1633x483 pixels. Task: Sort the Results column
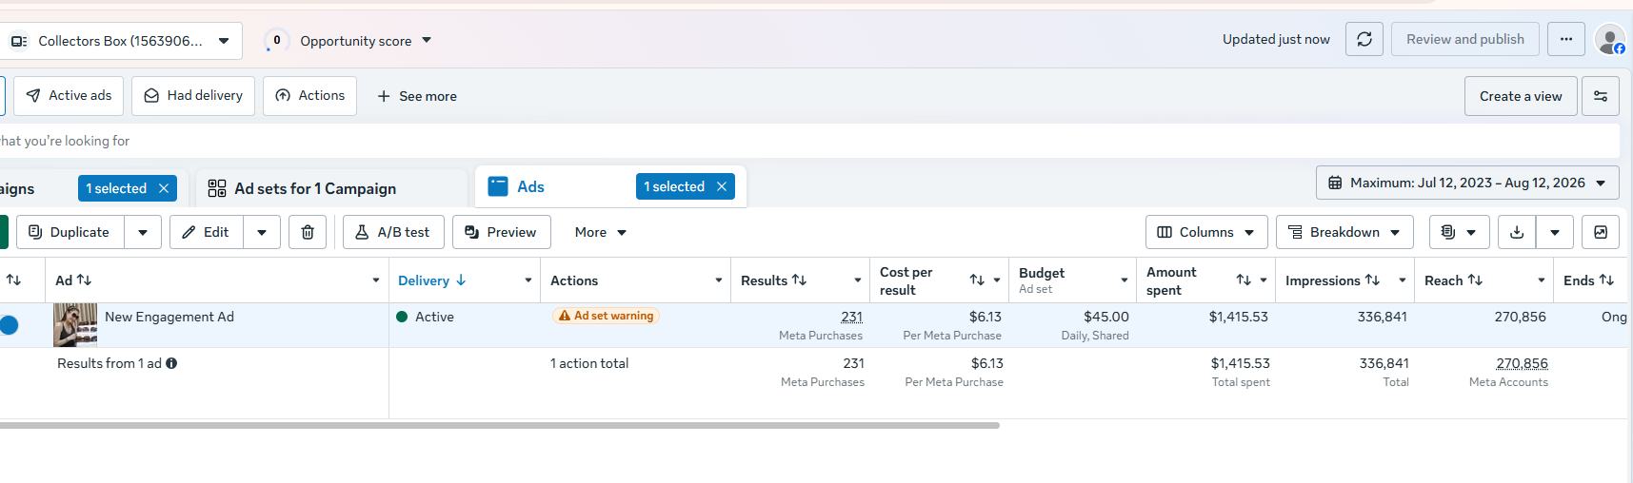[x=799, y=280]
